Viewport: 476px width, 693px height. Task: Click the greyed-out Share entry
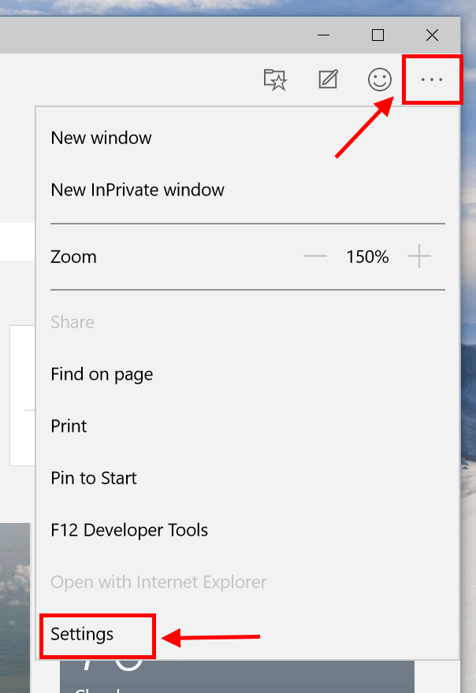point(73,322)
